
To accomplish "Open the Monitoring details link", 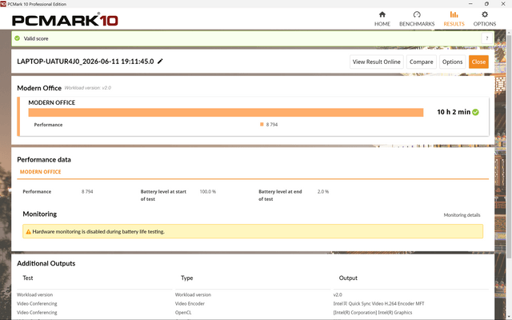I will coord(462,215).
